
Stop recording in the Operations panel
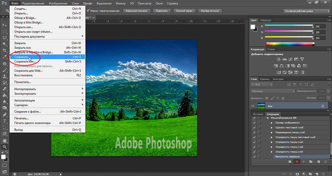coord(290,162)
